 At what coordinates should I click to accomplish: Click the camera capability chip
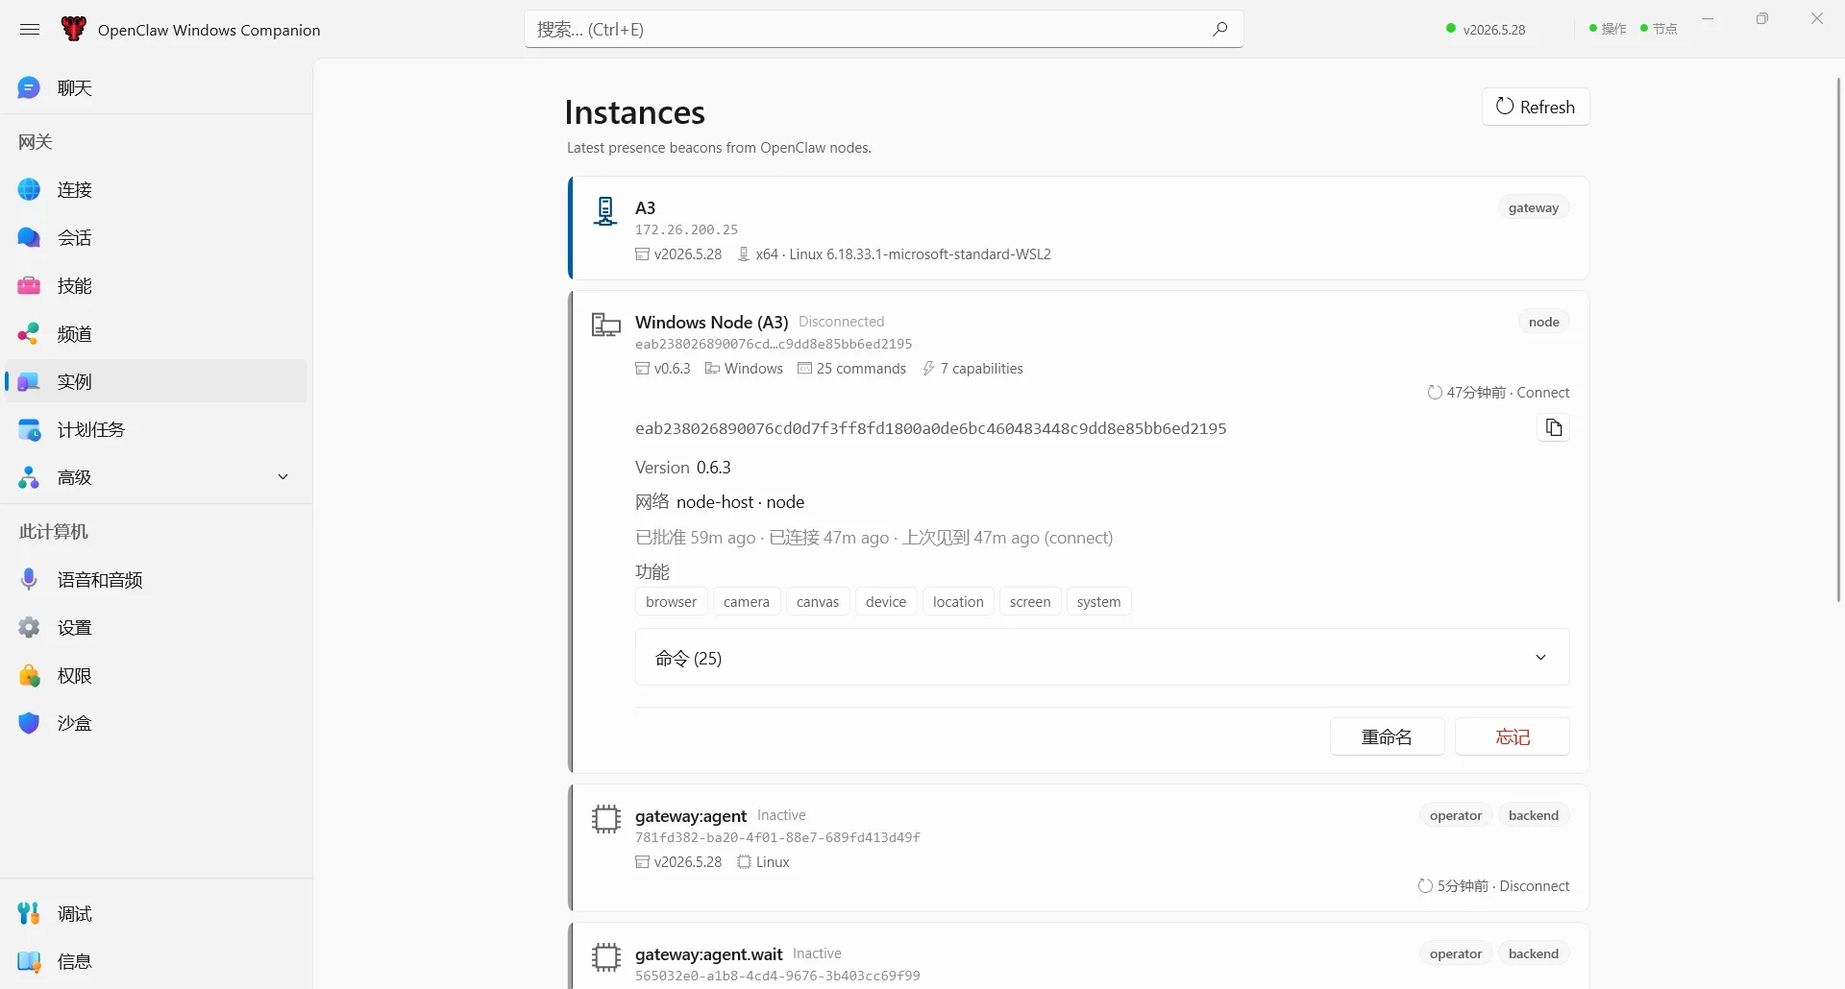click(747, 602)
